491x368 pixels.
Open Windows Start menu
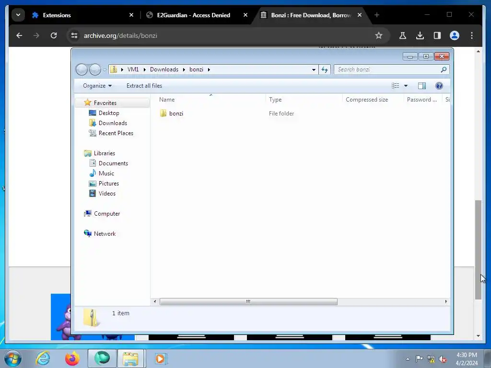coord(13,358)
